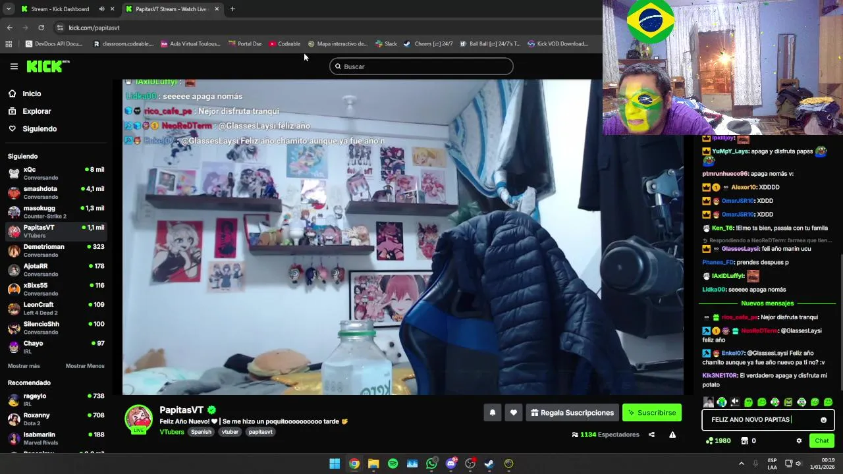Click the vtuber tag
Screen dimensions: 843x474
tap(230, 432)
